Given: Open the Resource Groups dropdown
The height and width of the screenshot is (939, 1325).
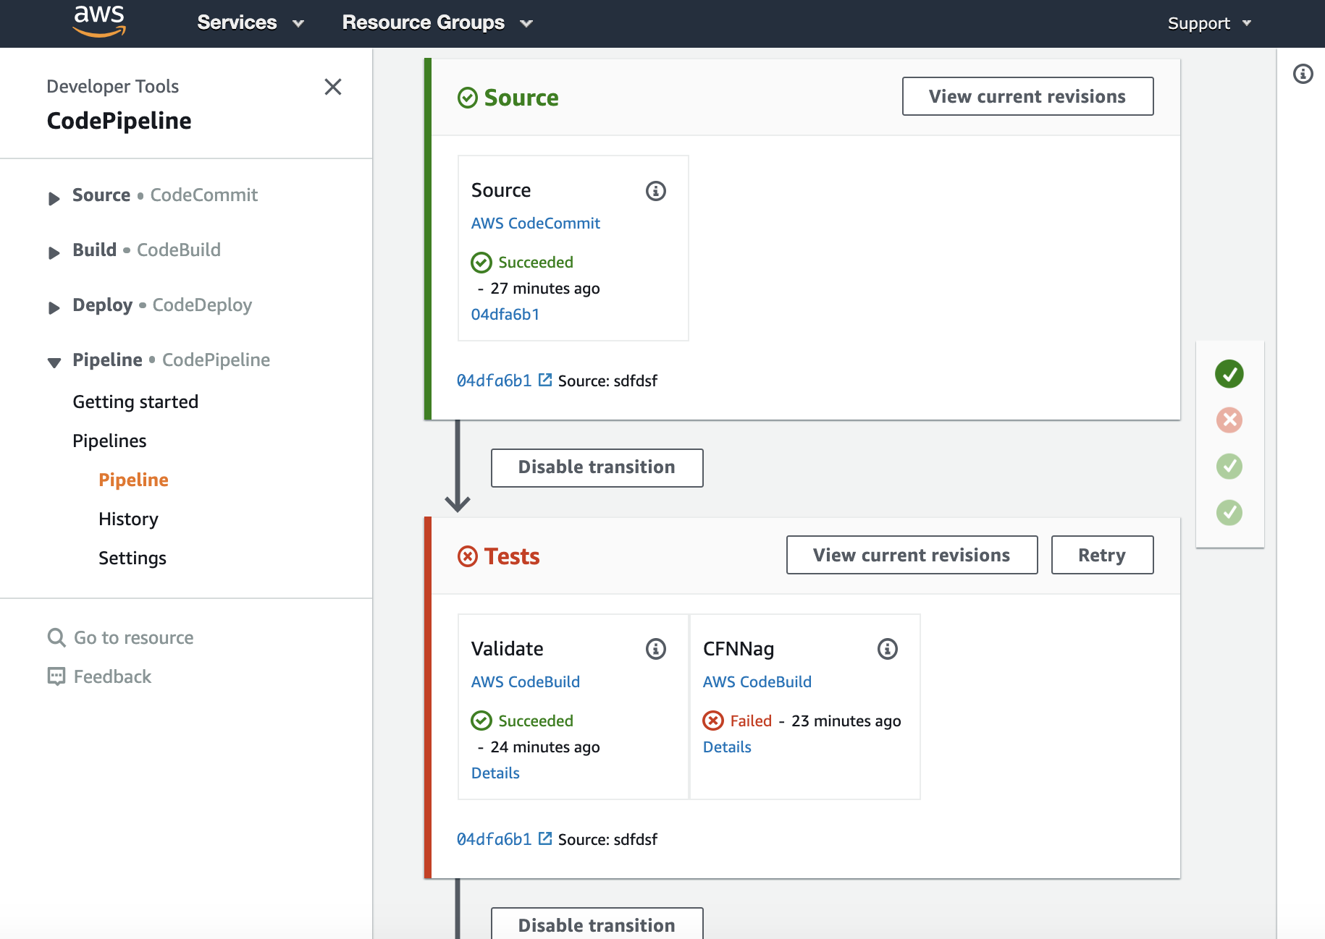Looking at the screenshot, I should pyautogui.click(x=437, y=23).
